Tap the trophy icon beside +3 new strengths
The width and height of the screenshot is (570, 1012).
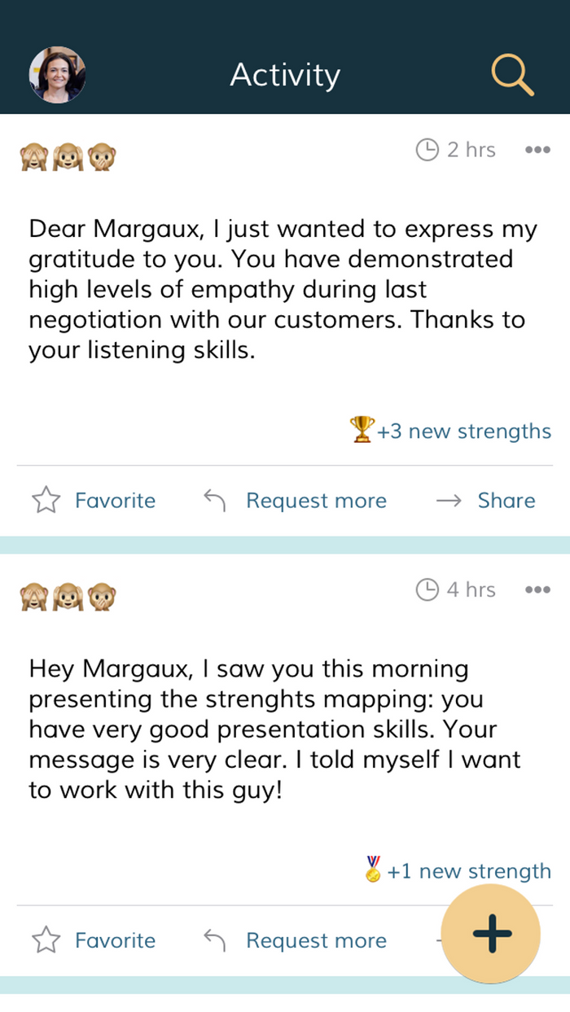click(362, 429)
